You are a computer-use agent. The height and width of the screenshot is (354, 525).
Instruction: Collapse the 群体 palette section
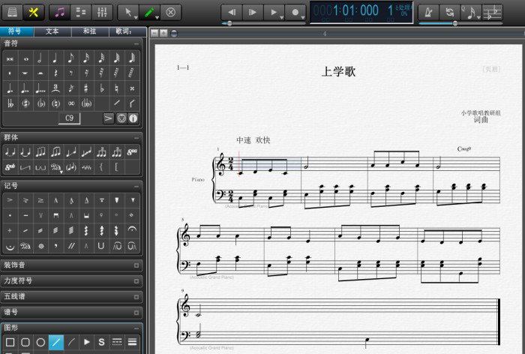click(136, 137)
